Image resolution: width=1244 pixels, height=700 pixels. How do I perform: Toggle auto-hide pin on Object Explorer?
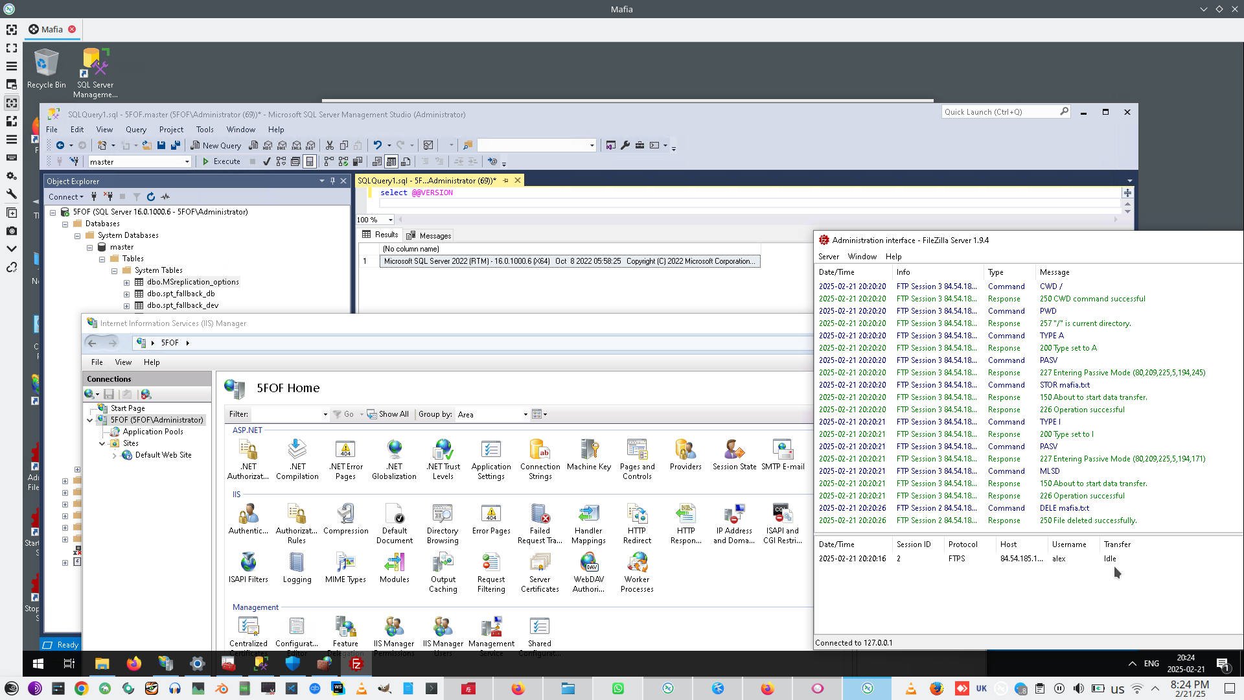pyautogui.click(x=332, y=181)
